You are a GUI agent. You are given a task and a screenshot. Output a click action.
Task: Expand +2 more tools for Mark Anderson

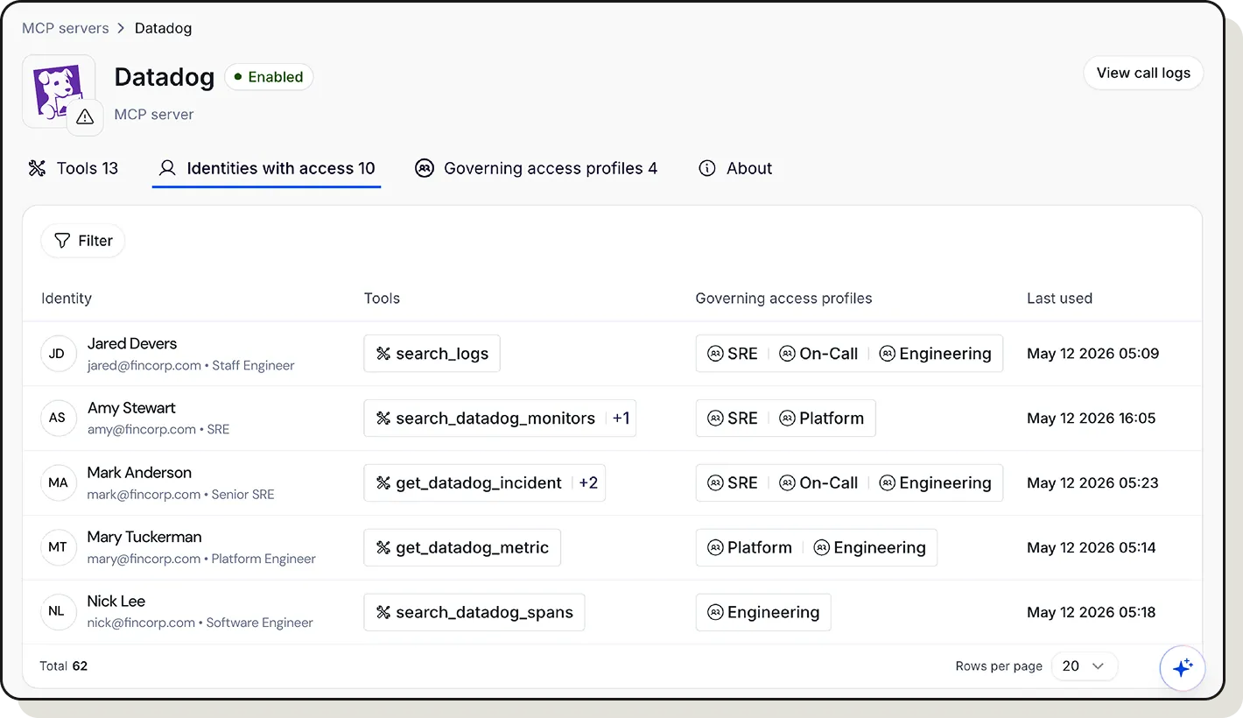[x=588, y=482]
